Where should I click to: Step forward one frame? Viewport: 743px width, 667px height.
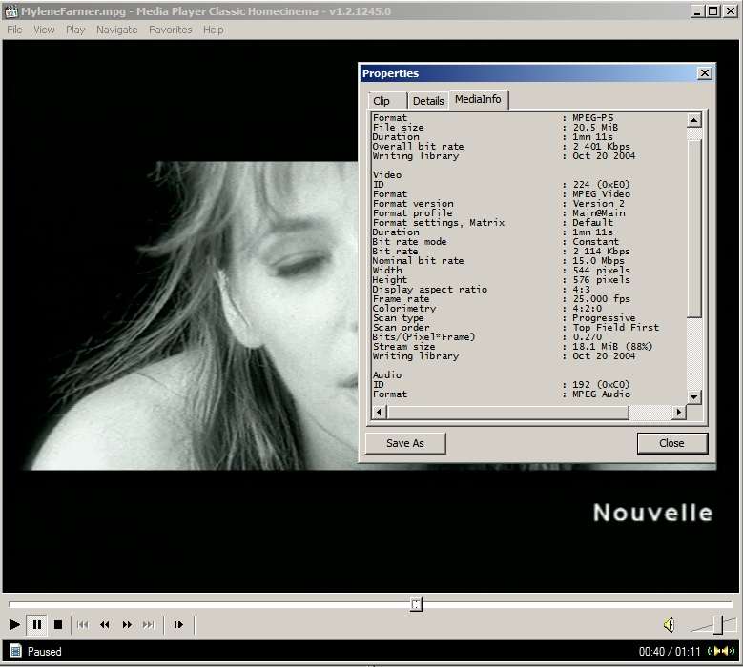point(178,625)
